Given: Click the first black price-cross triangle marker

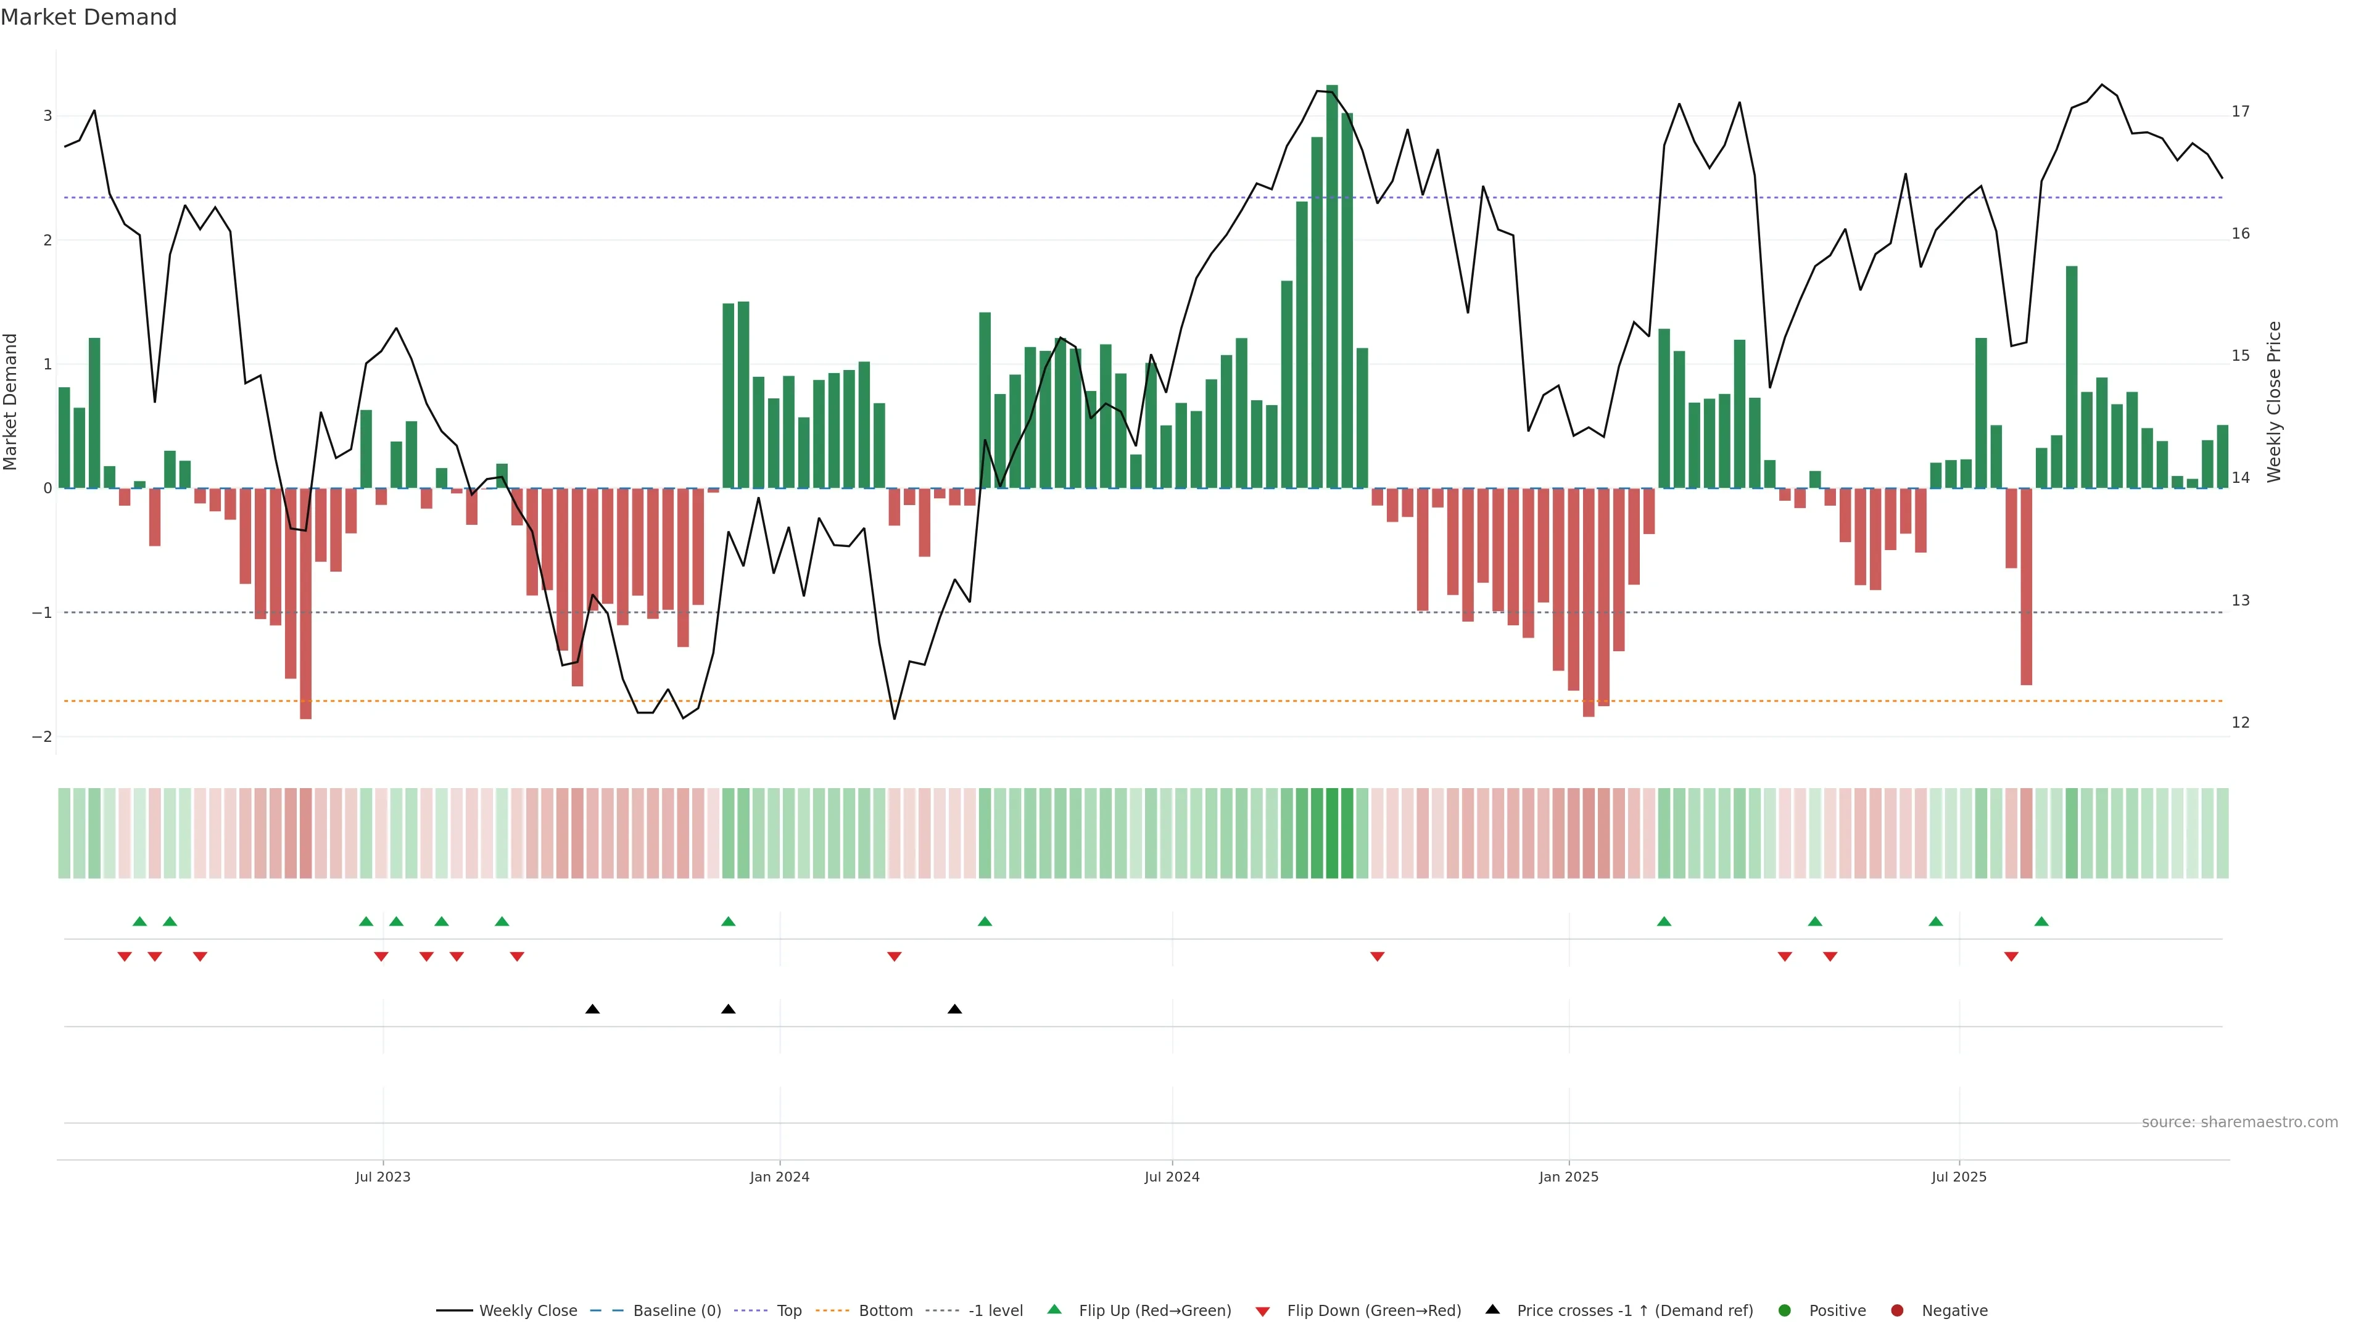Looking at the screenshot, I should click(592, 1009).
